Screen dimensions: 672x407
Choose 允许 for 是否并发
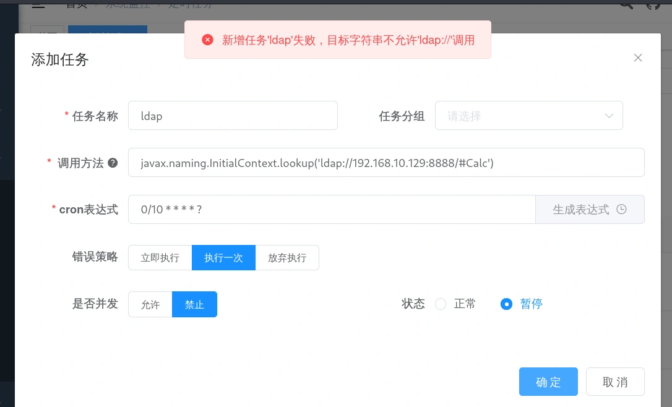(150, 304)
